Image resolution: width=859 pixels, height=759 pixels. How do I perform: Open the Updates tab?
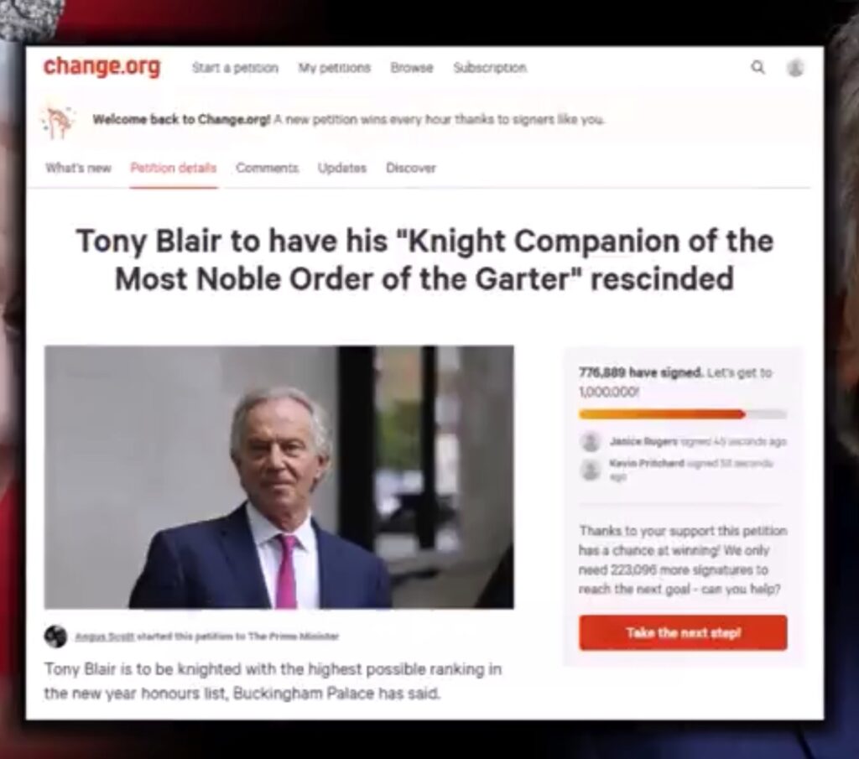[x=342, y=168]
